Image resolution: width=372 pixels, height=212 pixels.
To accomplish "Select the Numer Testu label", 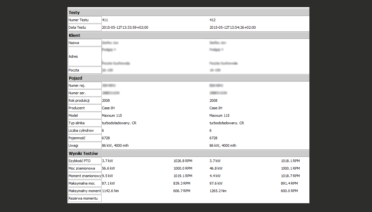I will pos(85,20).
